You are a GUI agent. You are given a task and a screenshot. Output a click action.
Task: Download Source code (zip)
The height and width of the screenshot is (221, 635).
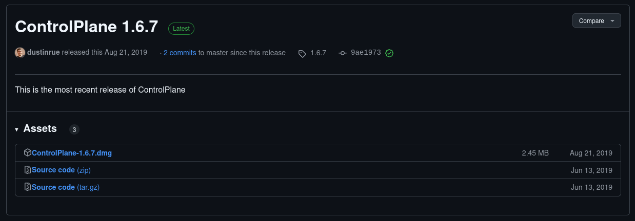tap(61, 170)
